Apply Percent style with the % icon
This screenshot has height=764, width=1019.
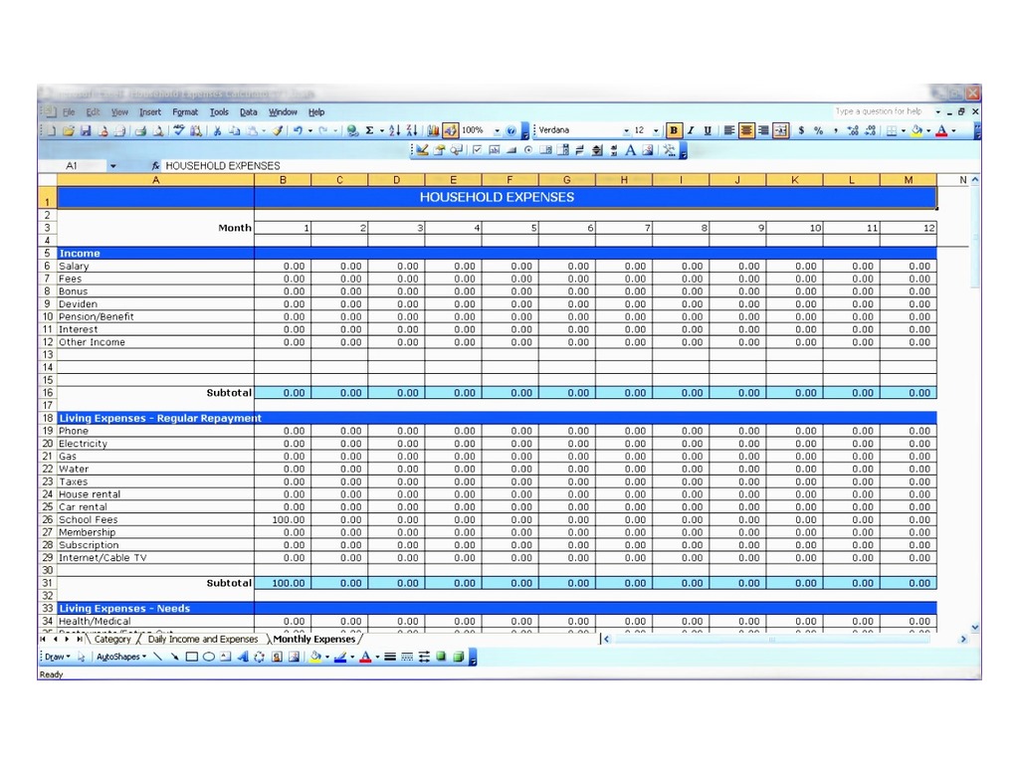[818, 130]
